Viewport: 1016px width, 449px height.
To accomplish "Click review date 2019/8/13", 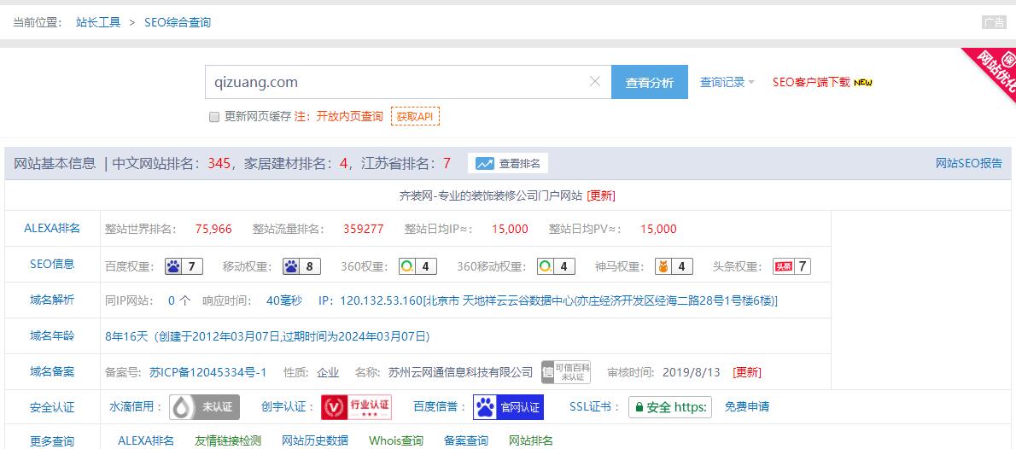I will coord(692,372).
